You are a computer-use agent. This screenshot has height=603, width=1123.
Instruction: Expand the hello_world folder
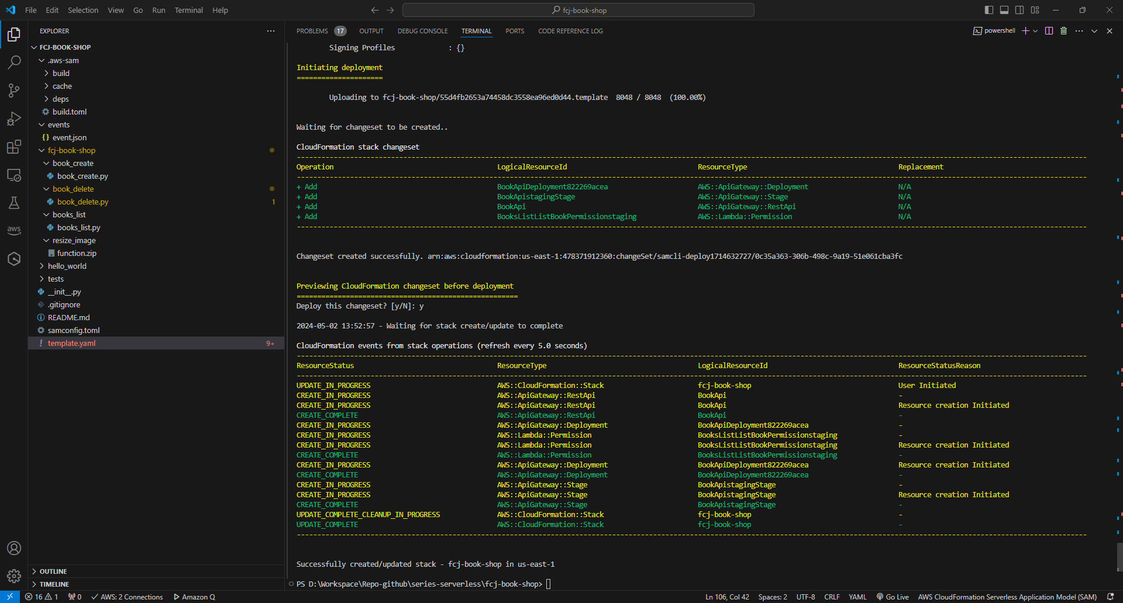click(x=42, y=266)
